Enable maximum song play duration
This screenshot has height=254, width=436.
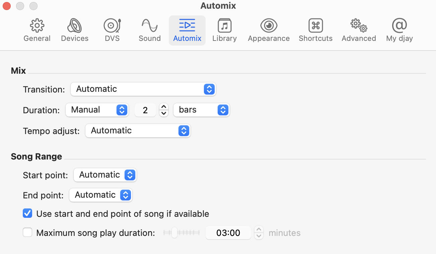coord(27,233)
